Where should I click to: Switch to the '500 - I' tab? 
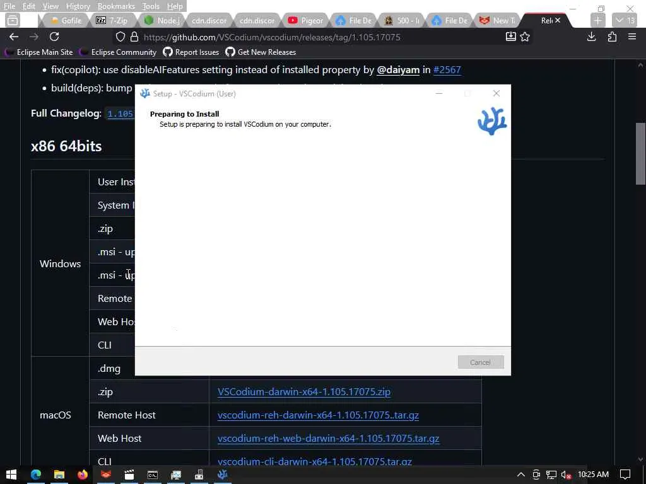tap(401, 20)
